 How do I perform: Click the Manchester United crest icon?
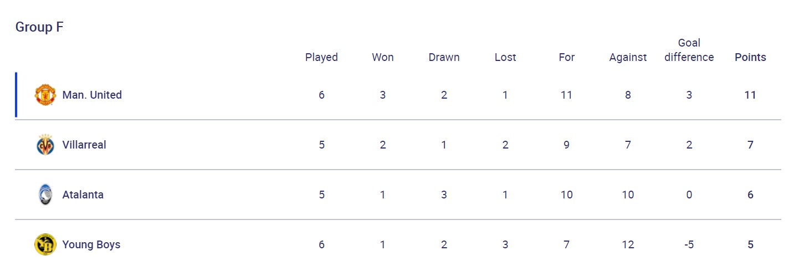pyautogui.click(x=45, y=95)
